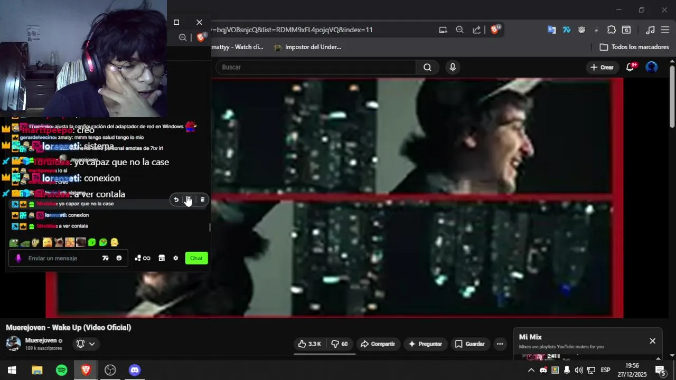This screenshot has height=380, width=676.
Task: Click the browser address bar URL
Action: [x=292, y=30]
